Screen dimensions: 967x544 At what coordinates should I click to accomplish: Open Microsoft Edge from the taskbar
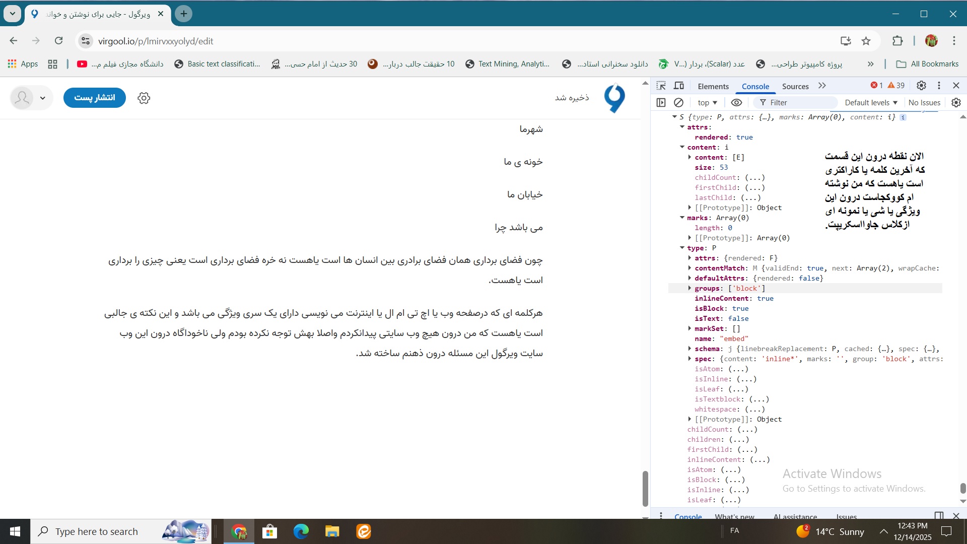pos(301,531)
